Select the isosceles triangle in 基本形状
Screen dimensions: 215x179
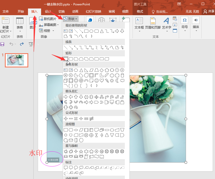(x=81, y=70)
